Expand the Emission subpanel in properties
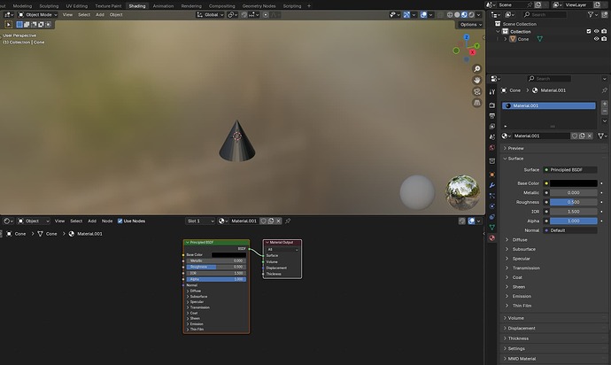This screenshot has height=365, width=611. 507,297
